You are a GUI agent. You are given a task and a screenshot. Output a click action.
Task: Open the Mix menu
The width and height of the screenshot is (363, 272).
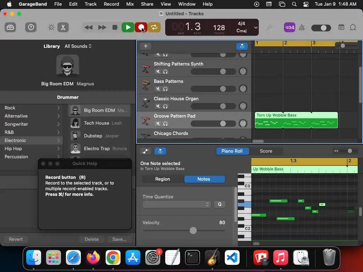130,4
